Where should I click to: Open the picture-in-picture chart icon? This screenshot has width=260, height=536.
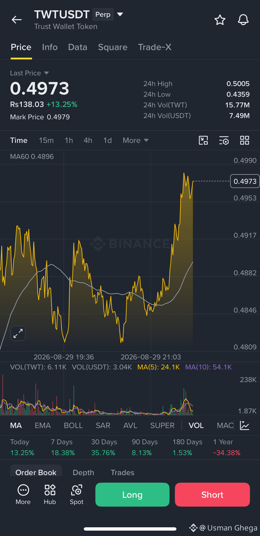[203, 140]
